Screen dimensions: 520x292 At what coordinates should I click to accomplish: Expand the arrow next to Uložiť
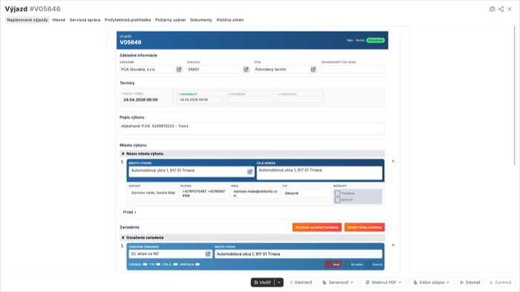279,282
